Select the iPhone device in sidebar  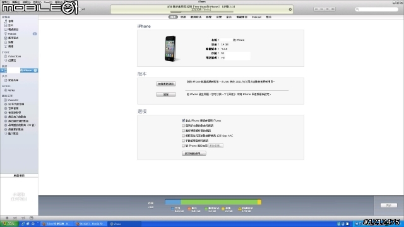(x=20, y=70)
